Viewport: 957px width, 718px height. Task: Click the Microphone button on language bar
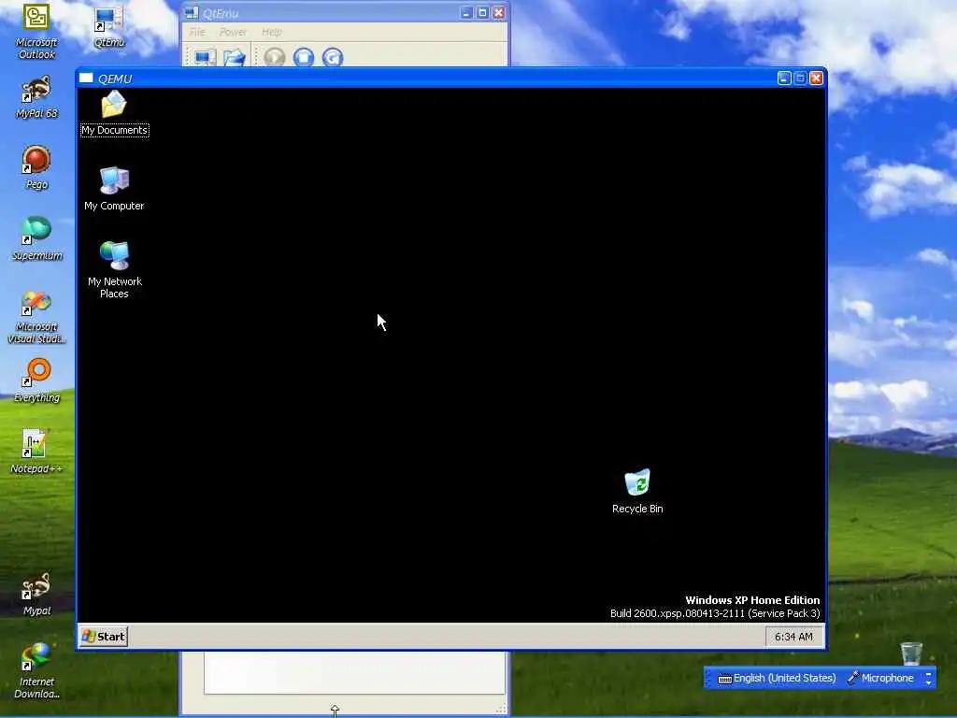[x=880, y=678]
